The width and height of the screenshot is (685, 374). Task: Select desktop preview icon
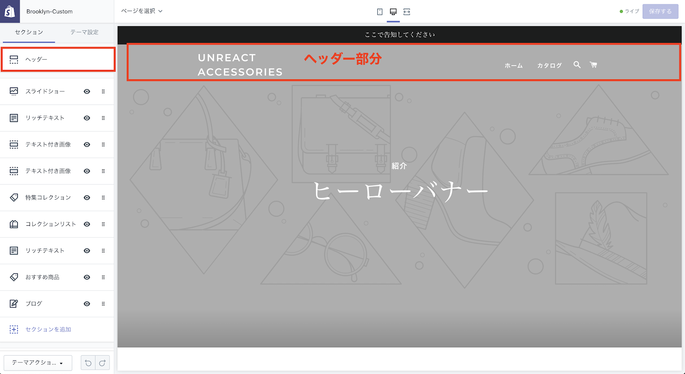click(393, 12)
